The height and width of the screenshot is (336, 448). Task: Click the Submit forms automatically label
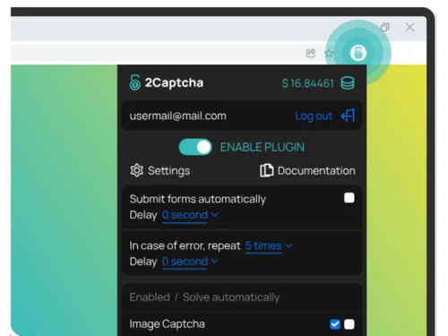(197, 199)
